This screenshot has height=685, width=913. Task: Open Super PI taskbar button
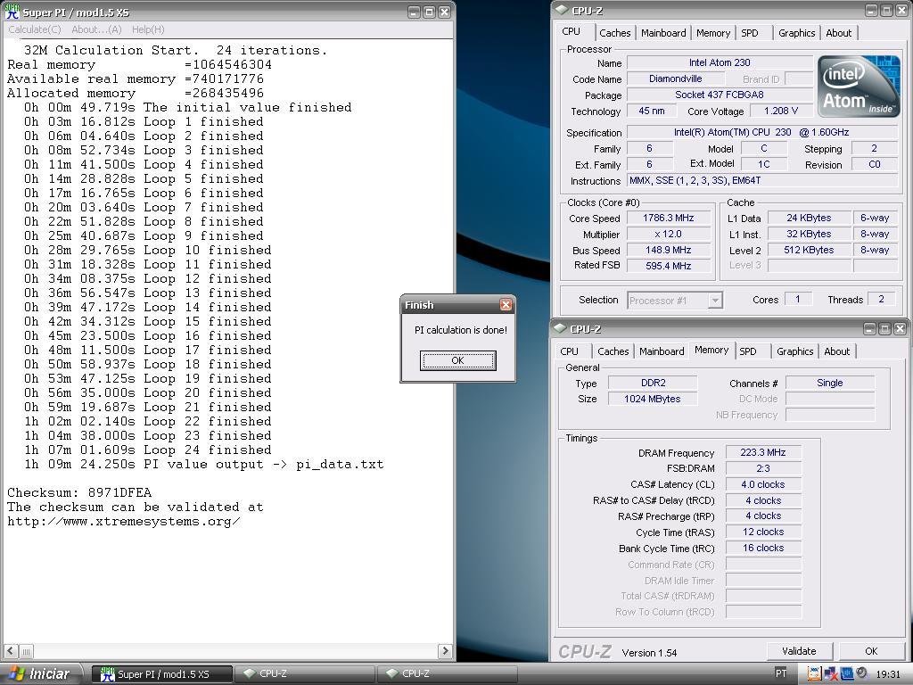point(162,674)
